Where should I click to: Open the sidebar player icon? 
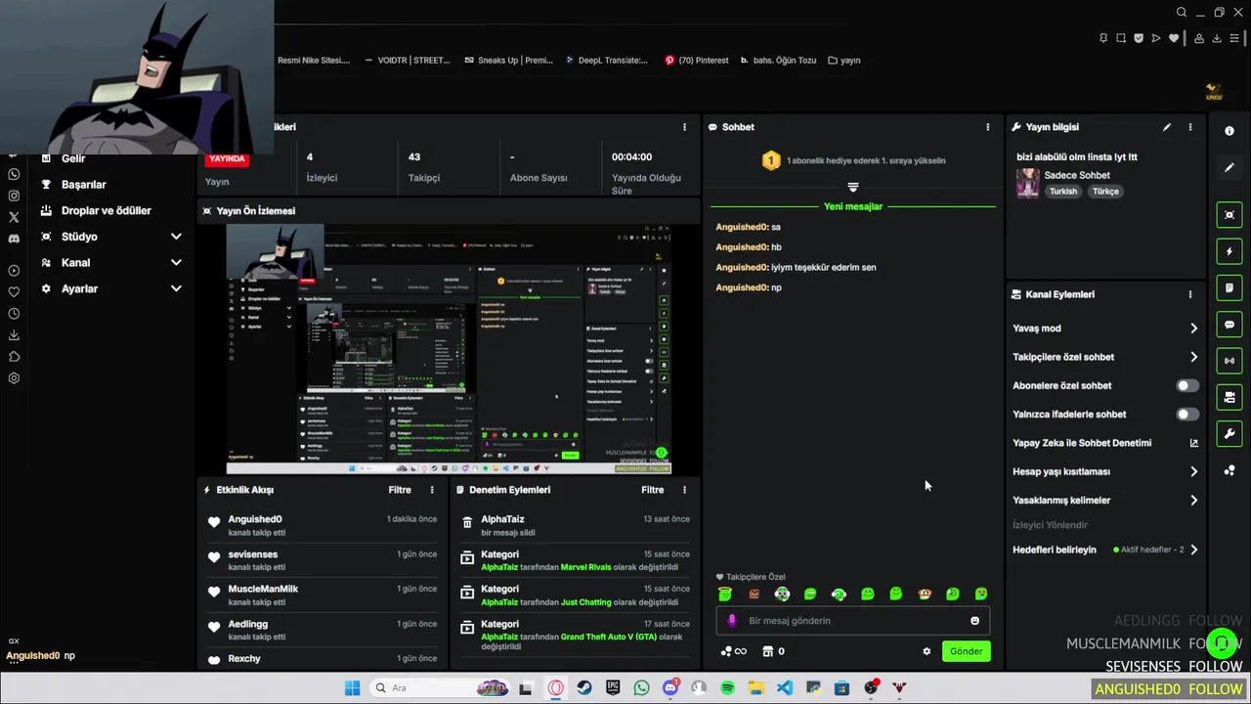[x=14, y=271]
